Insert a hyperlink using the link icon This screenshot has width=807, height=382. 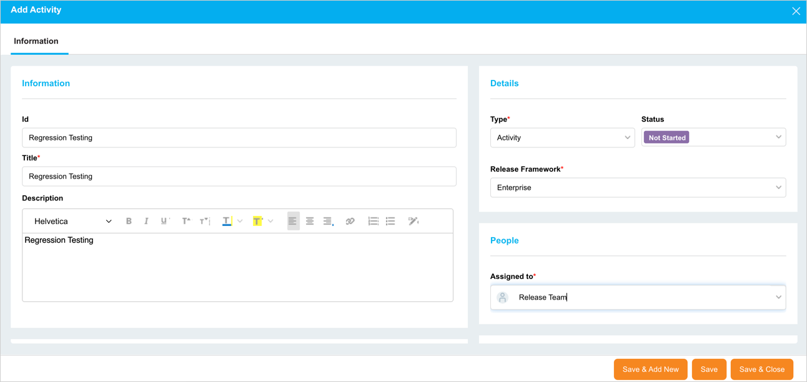coord(350,221)
